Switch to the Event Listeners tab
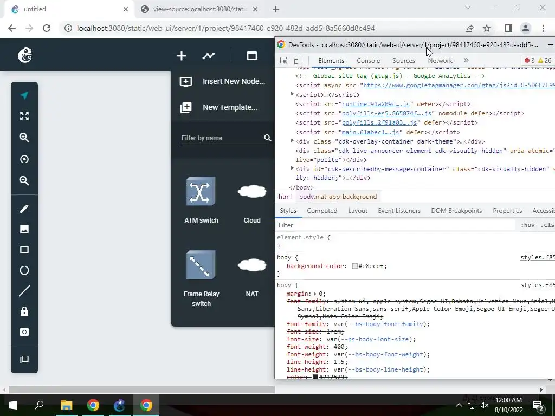555x416 pixels. (399, 211)
